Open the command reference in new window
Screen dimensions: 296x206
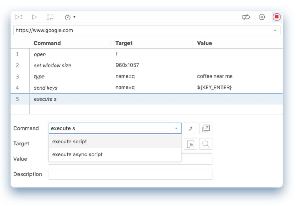(206, 128)
